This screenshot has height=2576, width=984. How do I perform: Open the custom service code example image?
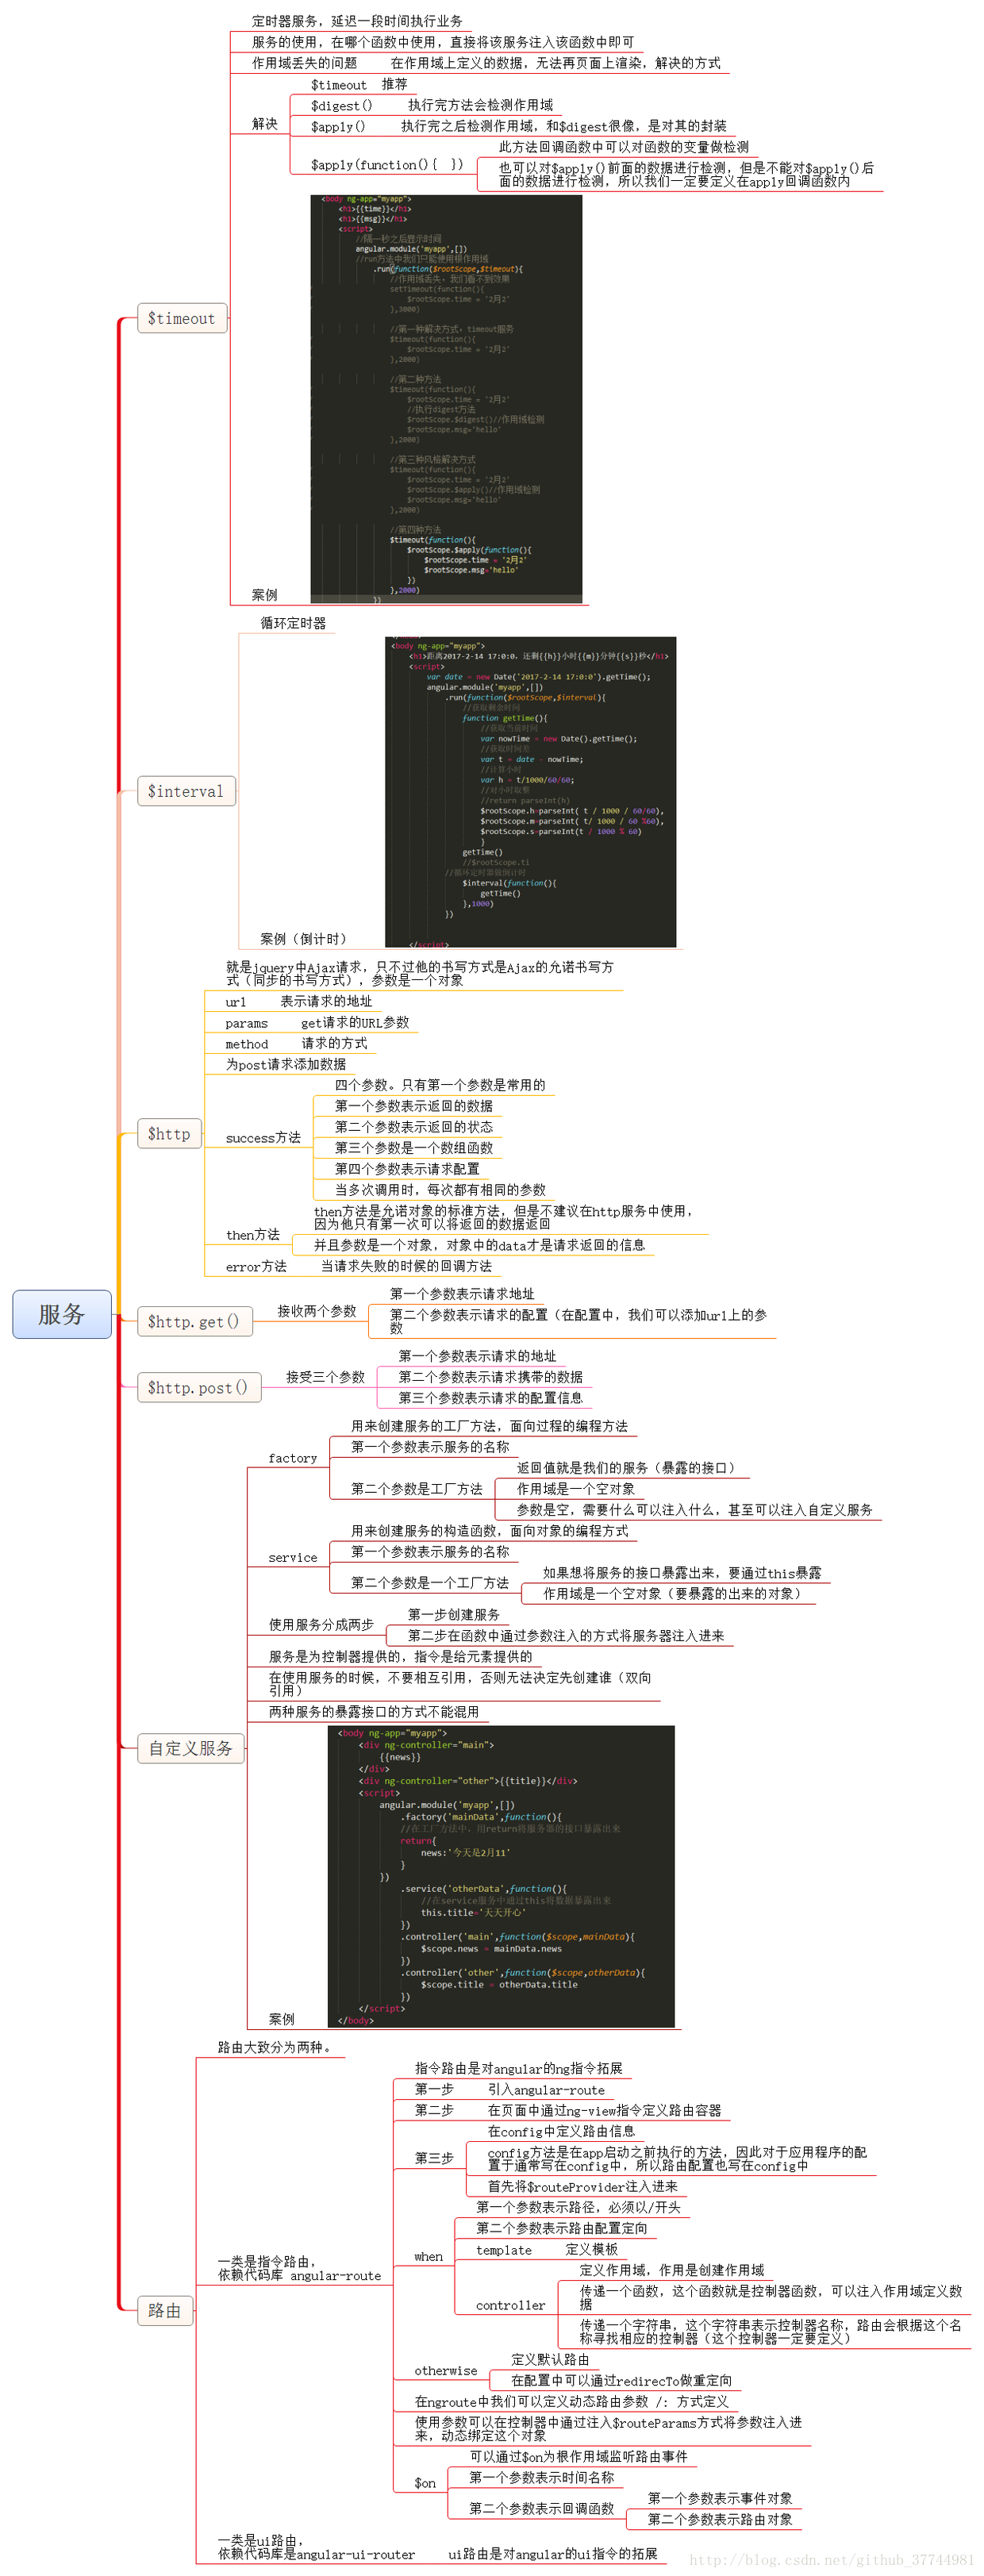pos(501,1877)
